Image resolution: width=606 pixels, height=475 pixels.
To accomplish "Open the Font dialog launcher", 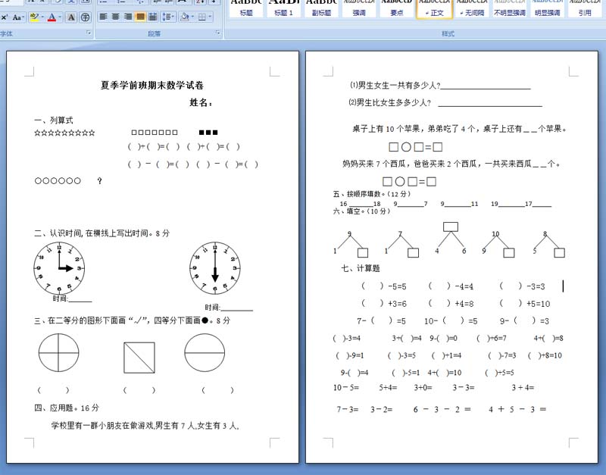I will [89, 33].
